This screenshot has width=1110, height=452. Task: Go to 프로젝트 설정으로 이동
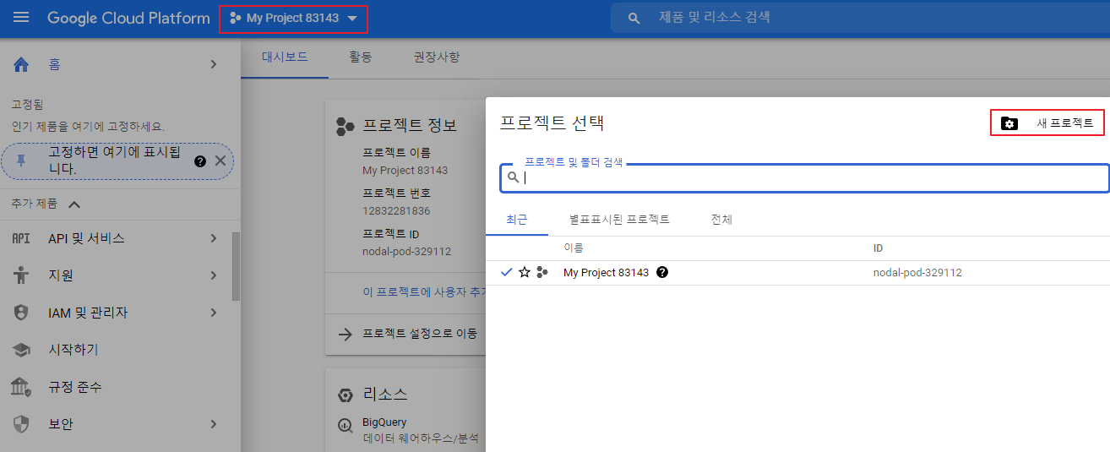420,333
